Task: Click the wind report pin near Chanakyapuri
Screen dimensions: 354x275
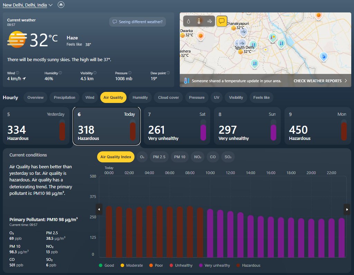Action: coord(243,32)
